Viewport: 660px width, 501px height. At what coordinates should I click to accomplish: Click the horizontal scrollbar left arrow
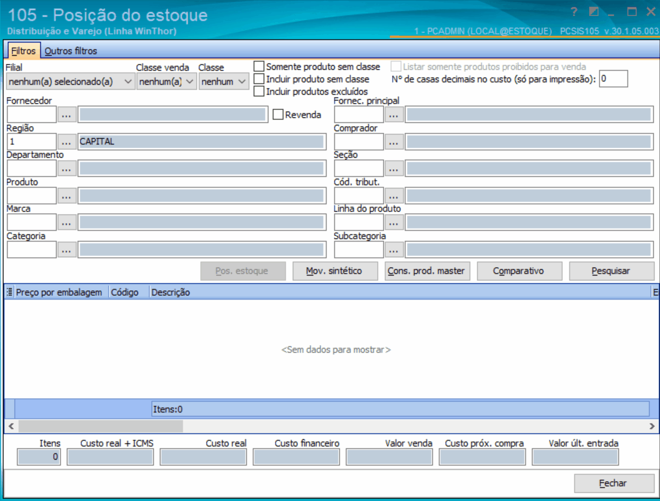click(12, 426)
